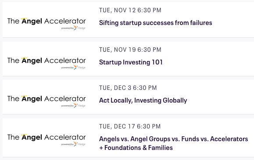Click Angel Accelerator logo beside Startup Investing 101

(x=47, y=63)
